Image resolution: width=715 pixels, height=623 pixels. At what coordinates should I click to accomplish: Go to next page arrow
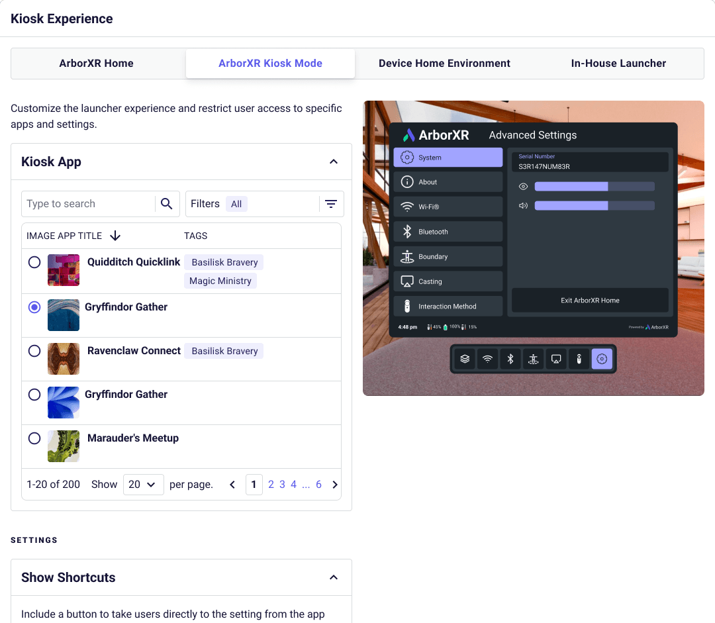335,485
